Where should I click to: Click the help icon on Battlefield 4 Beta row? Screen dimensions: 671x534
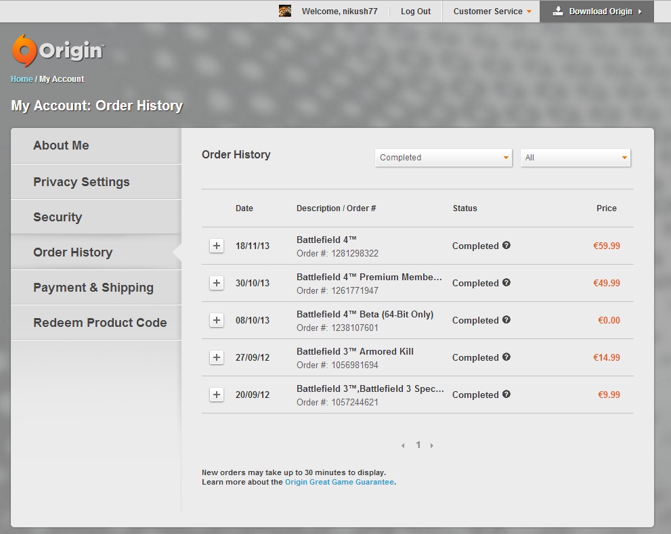click(506, 319)
